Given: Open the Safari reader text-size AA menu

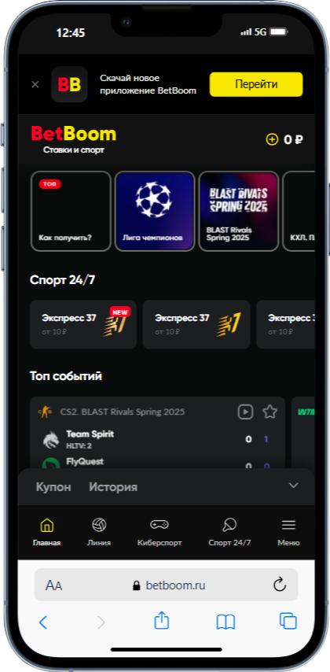Looking at the screenshot, I should click(54, 585).
